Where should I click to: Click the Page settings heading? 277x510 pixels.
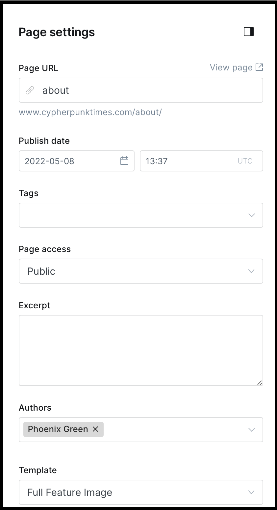57,32
